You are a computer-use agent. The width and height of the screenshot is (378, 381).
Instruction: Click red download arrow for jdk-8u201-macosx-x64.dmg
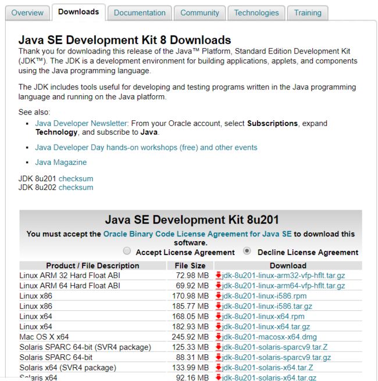[x=218, y=337]
